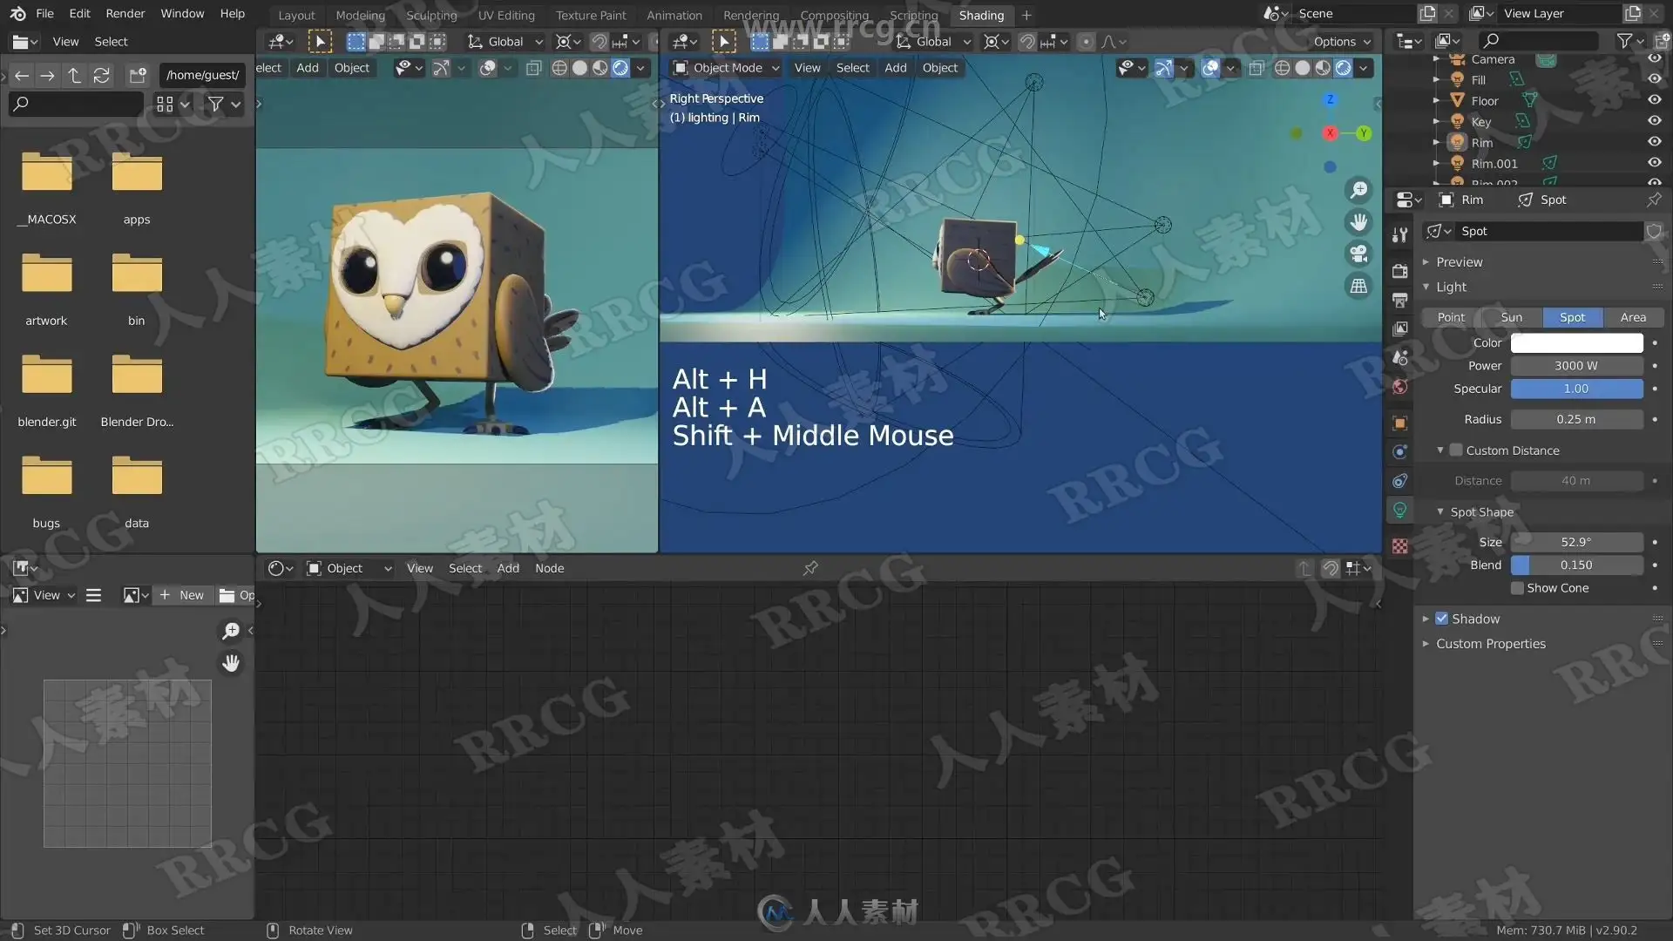Click the light Color swatch
The width and height of the screenshot is (1673, 941).
click(1575, 342)
